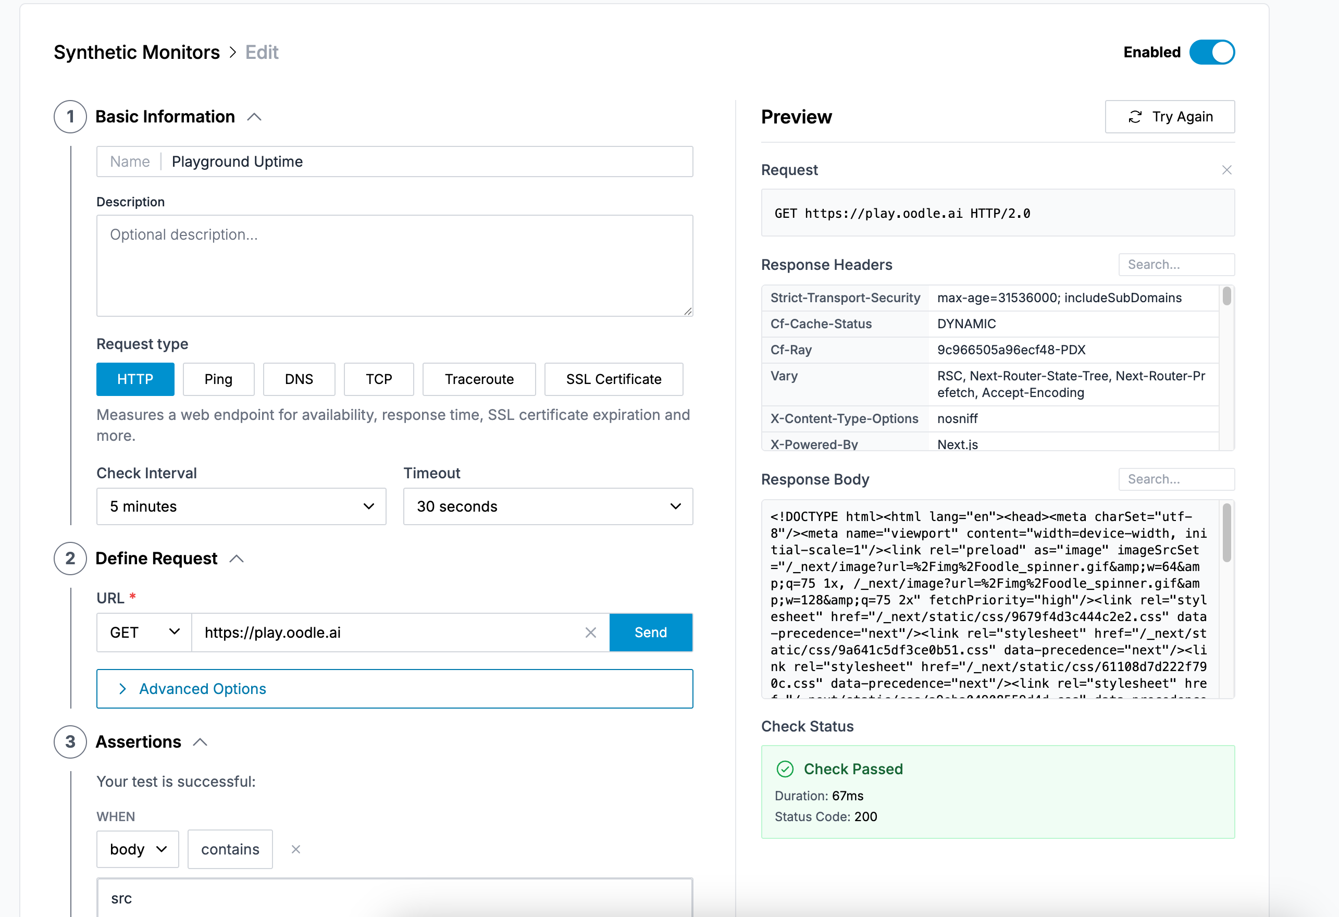
Task: Navigate back via Synthetic Monitors breadcrumb
Action: tap(137, 52)
